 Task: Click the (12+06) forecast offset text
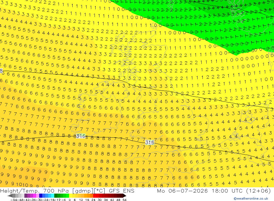(258, 191)
